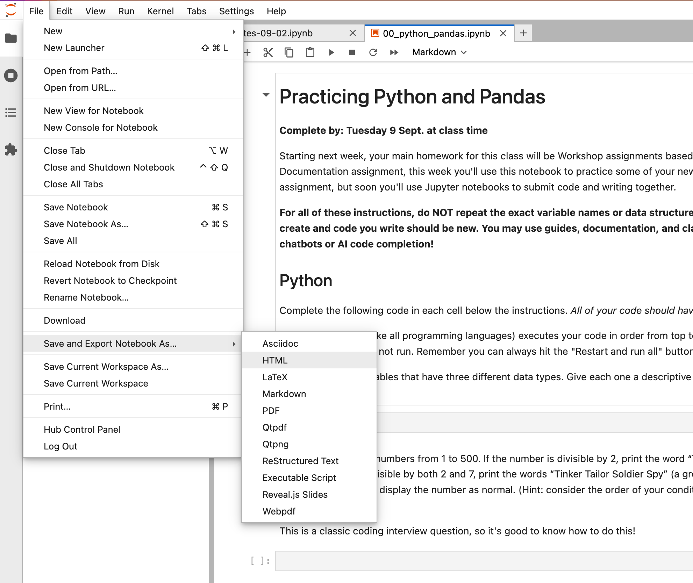Export notebook as Qtpdf

[x=309, y=427]
